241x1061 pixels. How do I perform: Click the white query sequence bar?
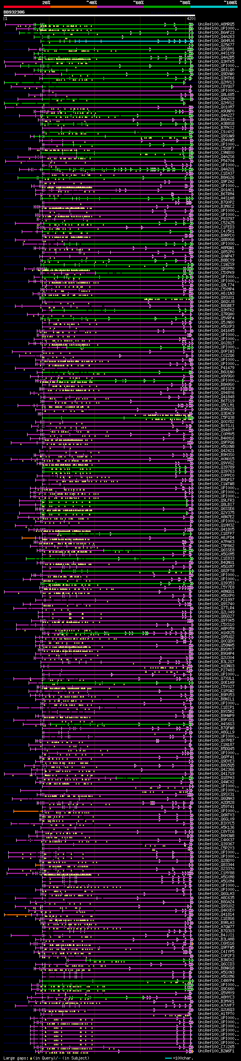(x=99, y=16)
